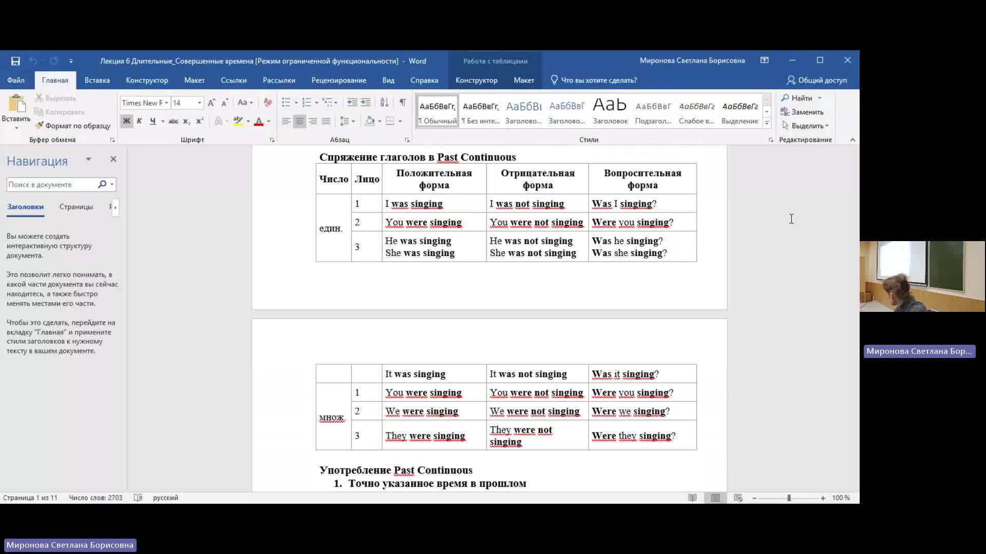Close the Navigation pane
Viewport: 986px width, 554px height.
(113, 159)
